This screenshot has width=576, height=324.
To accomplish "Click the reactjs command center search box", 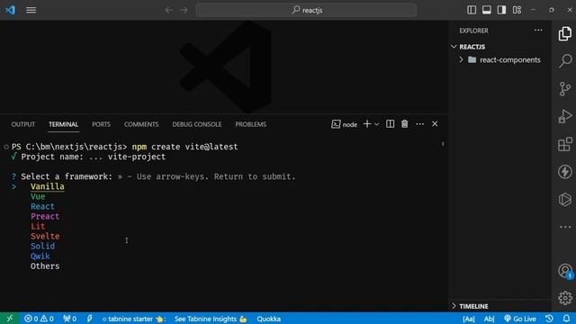I will click(306, 10).
